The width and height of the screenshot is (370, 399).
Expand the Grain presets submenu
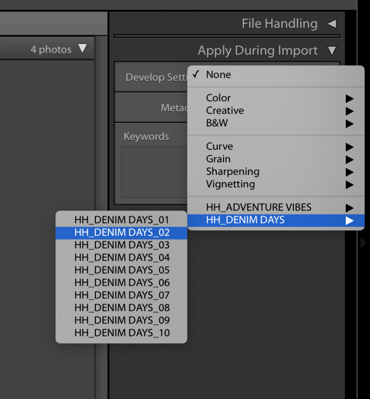pyautogui.click(x=218, y=159)
